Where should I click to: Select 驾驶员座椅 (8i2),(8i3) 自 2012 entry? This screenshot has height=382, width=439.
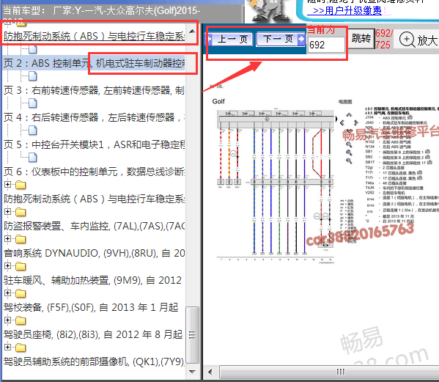(93, 334)
